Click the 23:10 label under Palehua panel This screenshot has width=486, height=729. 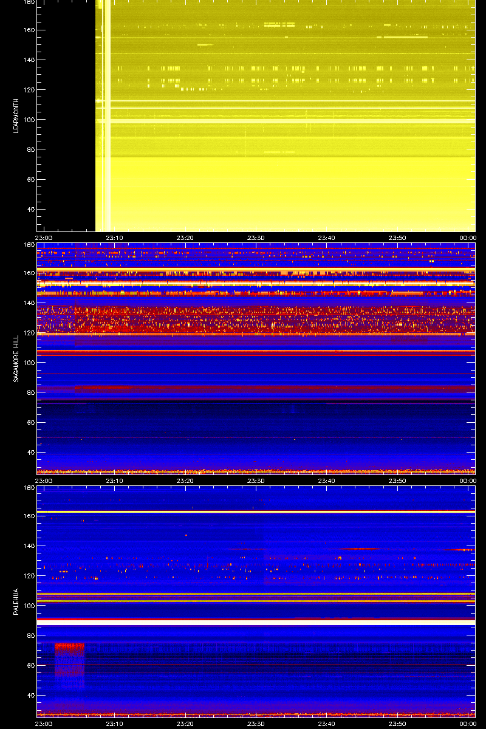(x=115, y=724)
